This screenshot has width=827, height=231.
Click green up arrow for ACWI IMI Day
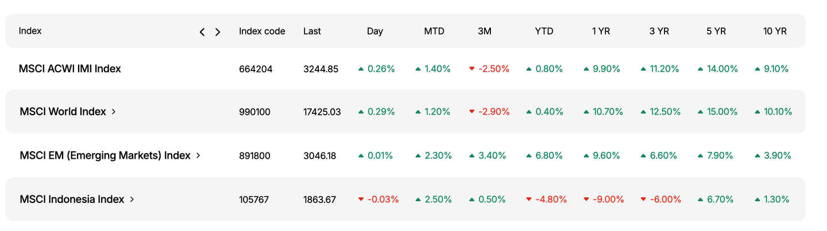(x=361, y=69)
